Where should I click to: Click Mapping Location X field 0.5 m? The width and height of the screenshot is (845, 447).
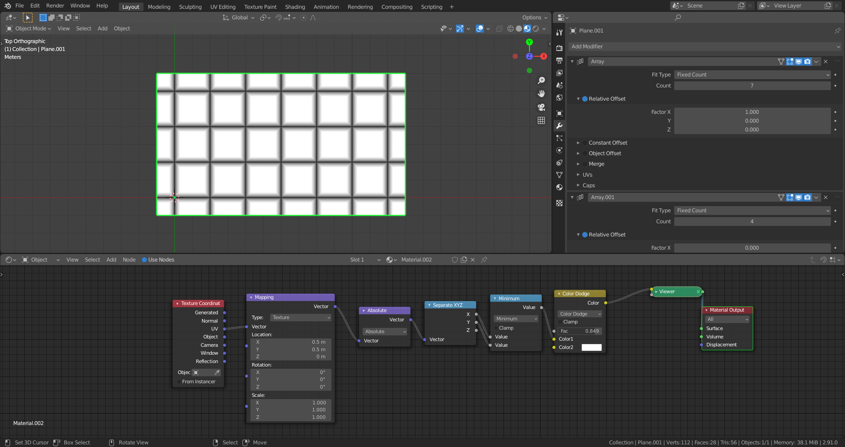pos(290,342)
